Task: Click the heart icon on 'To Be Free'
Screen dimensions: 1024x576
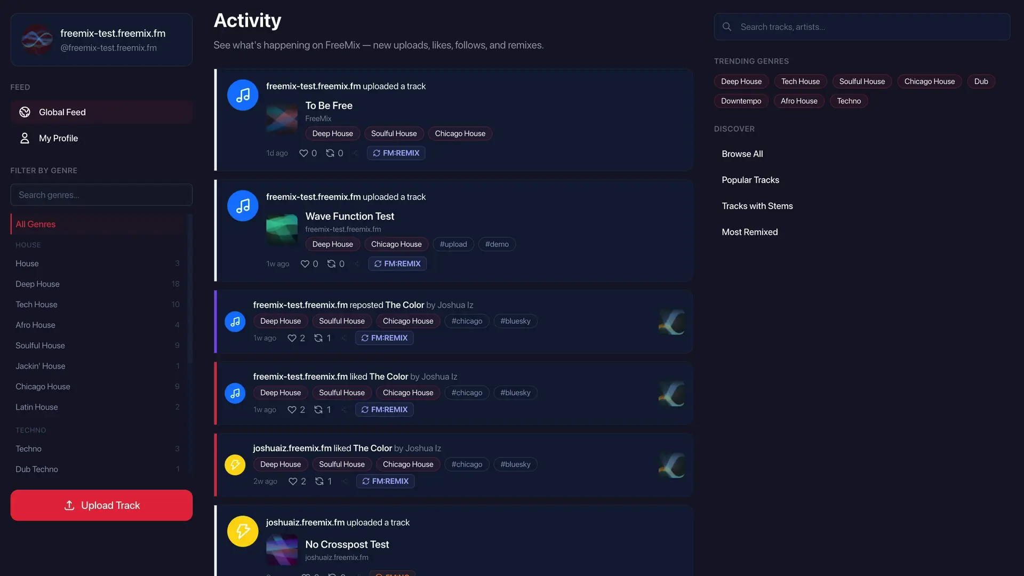Action: tap(303, 153)
